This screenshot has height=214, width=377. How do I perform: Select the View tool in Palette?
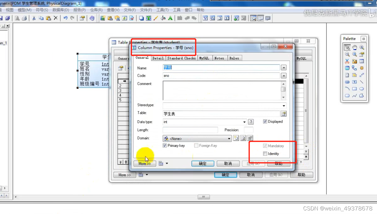point(347,68)
